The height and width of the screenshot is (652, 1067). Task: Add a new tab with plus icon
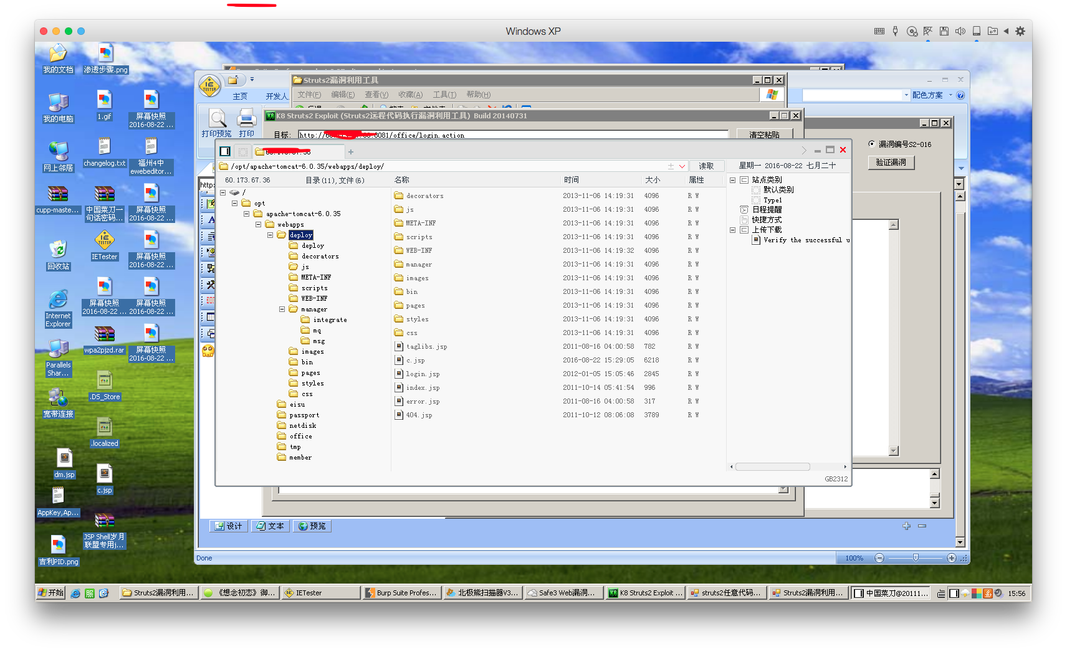click(351, 151)
